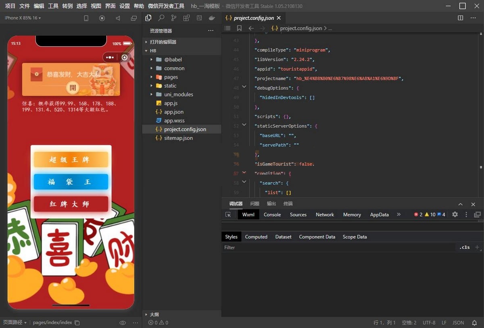Open the iPhone X 85% device dropdown

click(23, 18)
